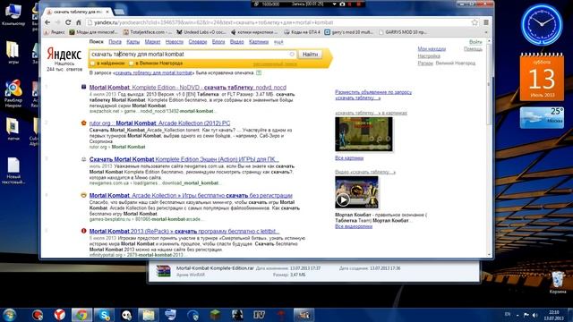
Task: Open the red umbrella app on taskbar
Action: [x=281, y=315]
